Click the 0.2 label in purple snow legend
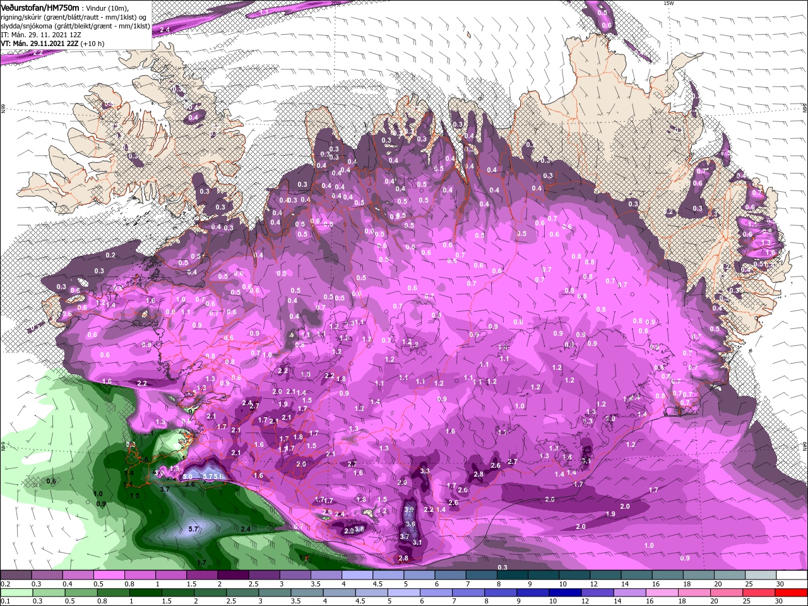This screenshot has width=808, height=606. tap(4, 584)
